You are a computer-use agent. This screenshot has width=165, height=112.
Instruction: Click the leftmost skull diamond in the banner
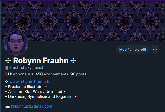(23, 21)
